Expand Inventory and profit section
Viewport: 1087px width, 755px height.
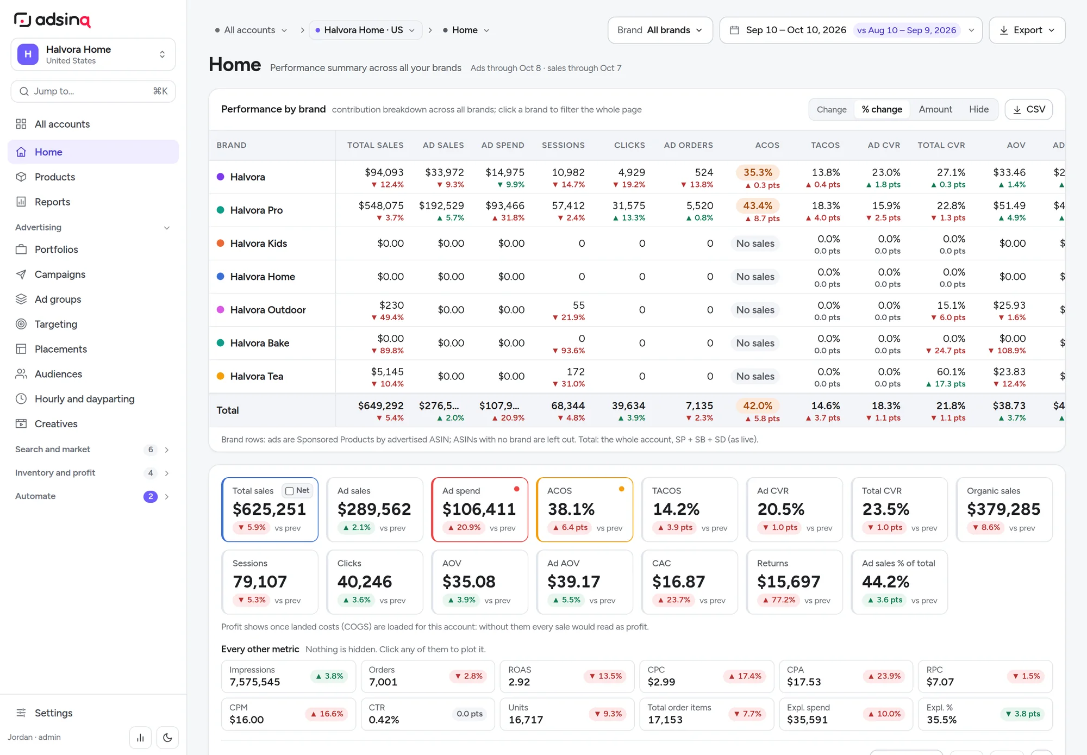[93, 473]
